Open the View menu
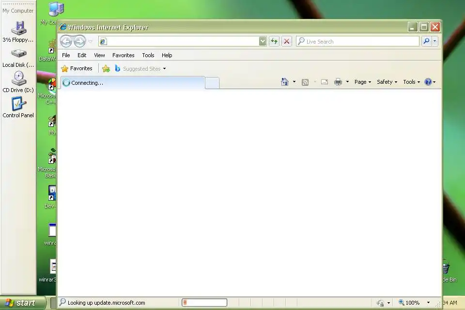The width and height of the screenshot is (465, 310). (x=99, y=55)
